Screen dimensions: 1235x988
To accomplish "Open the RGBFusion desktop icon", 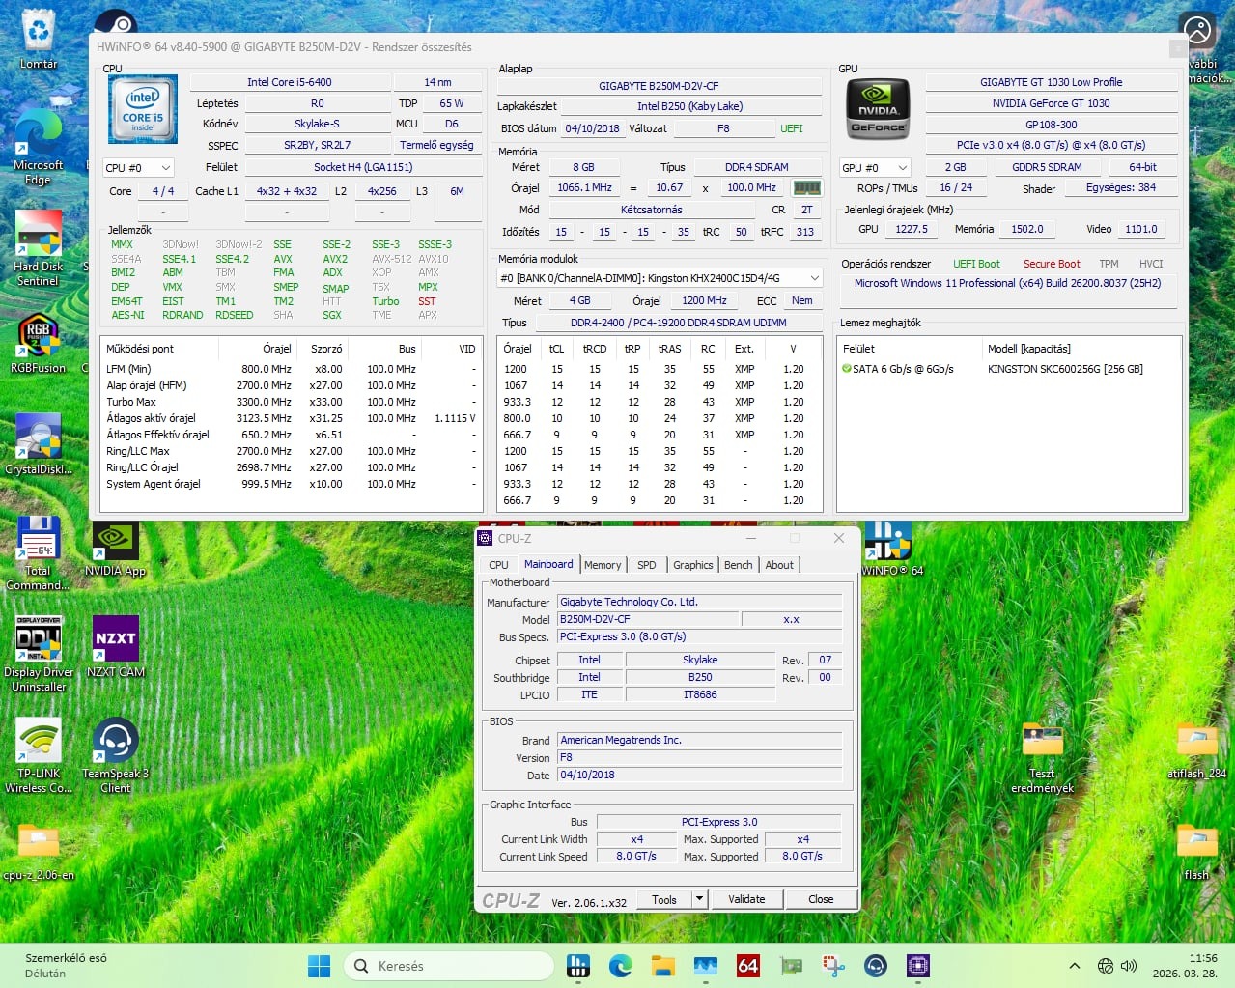I will [39, 343].
